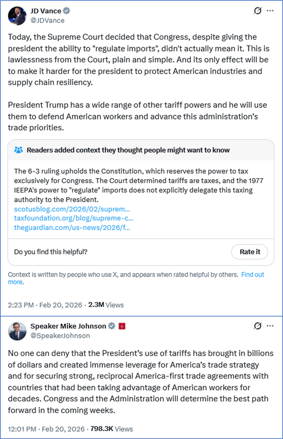Open the more options menu on Mike Johnson's post
Screen dimensions: 283x439
270,326
